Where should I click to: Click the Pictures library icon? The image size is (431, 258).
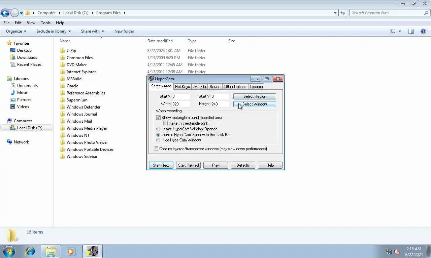13,100
